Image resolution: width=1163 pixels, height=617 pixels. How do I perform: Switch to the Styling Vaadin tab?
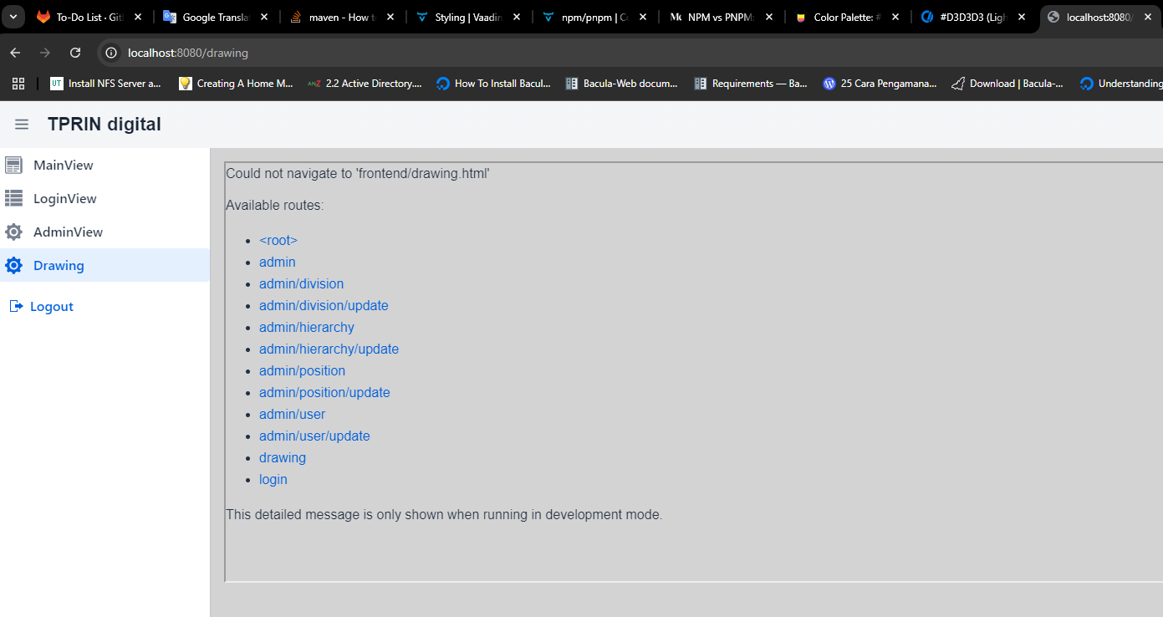click(x=468, y=17)
